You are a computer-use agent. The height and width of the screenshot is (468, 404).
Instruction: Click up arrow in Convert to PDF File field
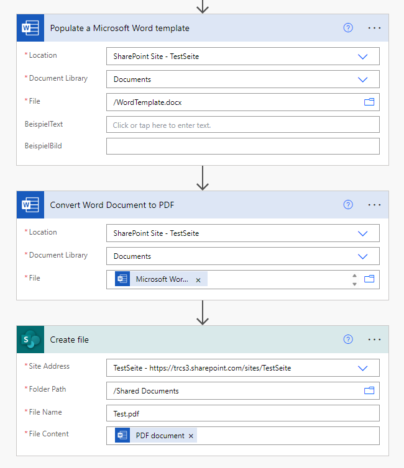point(354,276)
